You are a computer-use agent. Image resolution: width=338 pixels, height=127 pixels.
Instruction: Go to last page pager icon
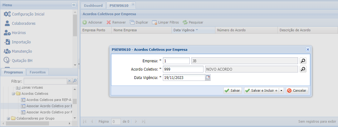tap(144, 121)
